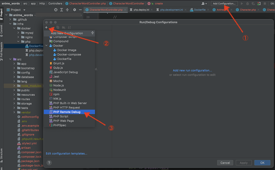This screenshot has width=275, height=170.
Task: Choose JavaScript Debug configuration
Action: coord(69,72)
